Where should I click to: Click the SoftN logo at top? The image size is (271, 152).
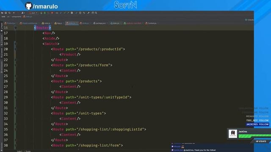point(125,5)
